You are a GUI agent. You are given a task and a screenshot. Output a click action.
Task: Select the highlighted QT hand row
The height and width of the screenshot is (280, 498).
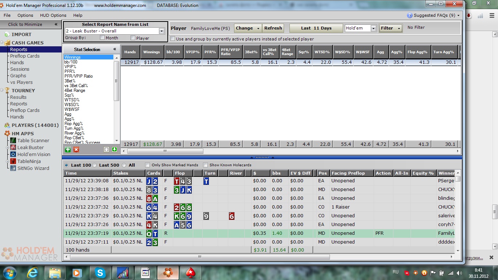click(x=259, y=233)
